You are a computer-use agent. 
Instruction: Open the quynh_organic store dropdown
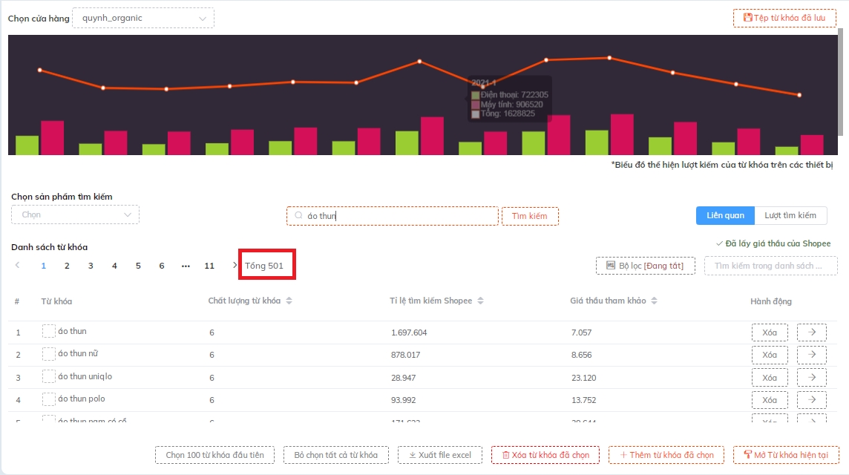143,19
